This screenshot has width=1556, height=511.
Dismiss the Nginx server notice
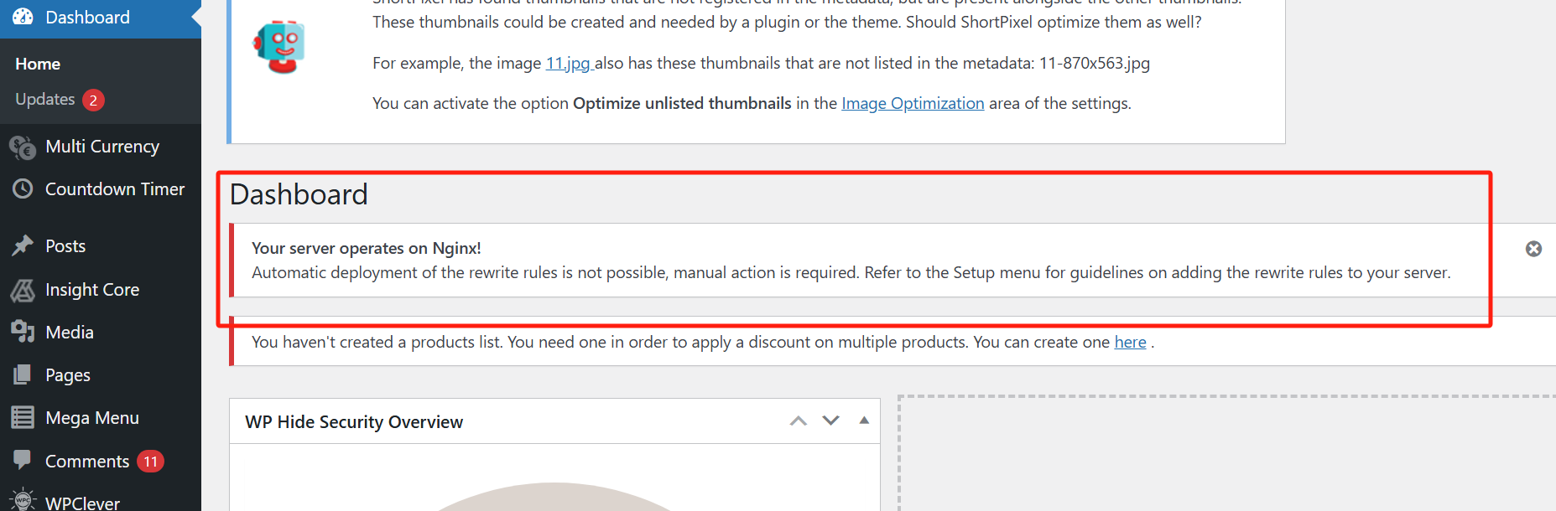tap(1533, 249)
